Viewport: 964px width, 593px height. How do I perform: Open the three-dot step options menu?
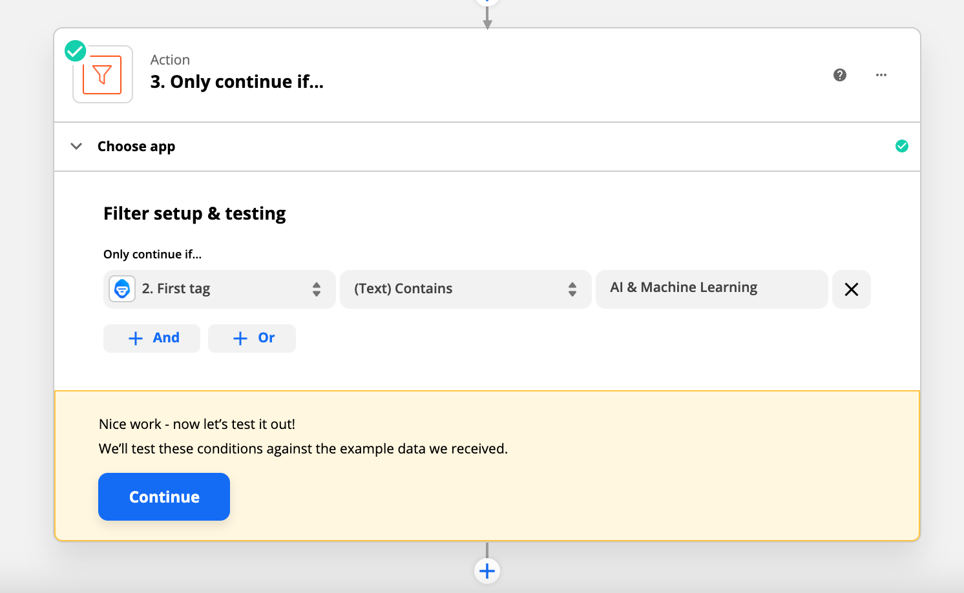point(881,75)
